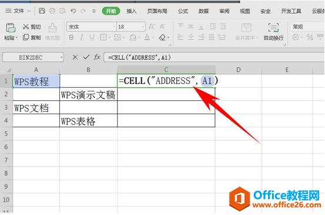This screenshot has height=215, width=325.
Task: Increase font size with the larger A icon
Action: [152, 26]
